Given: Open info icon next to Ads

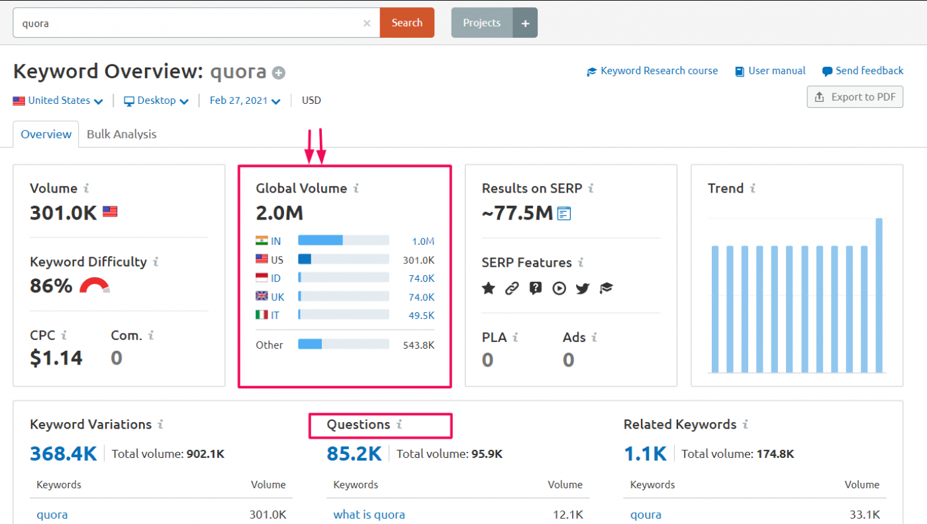Looking at the screenshot, I should [594, 337].
